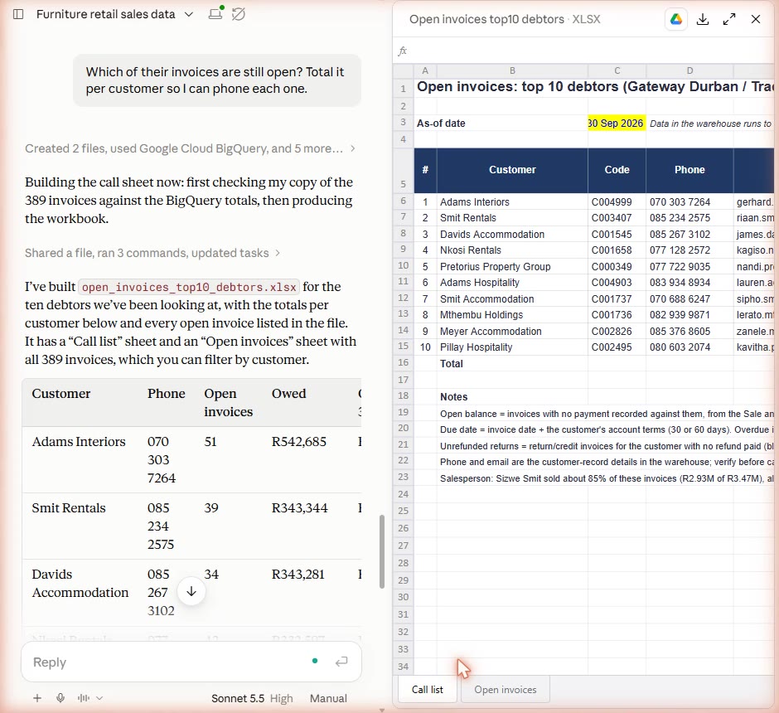Screen dimensions: 779x713
Task: Select column C header
Action: [617, 70]
